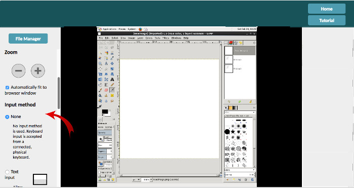The width and height of the screenshot is (354, 188).
Task: Open the Places menu in top panel
Action: 122,29
